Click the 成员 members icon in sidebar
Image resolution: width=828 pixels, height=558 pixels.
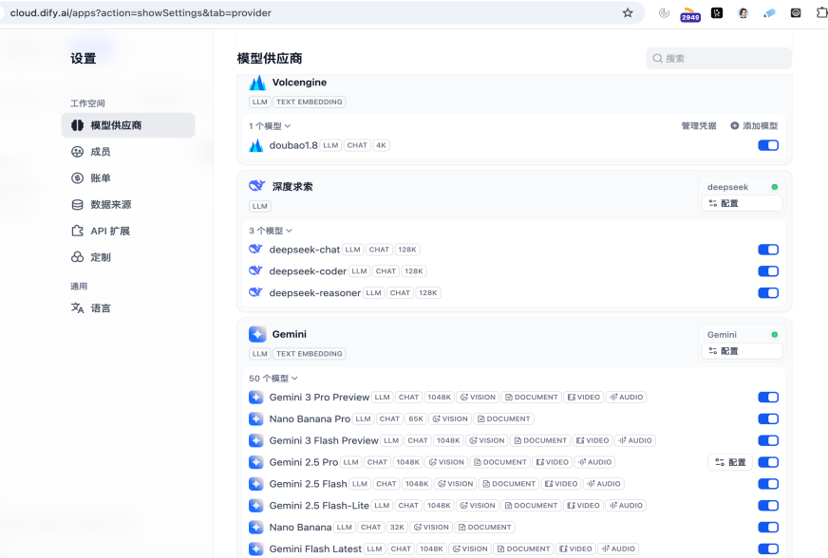click(x=78, y=152)
